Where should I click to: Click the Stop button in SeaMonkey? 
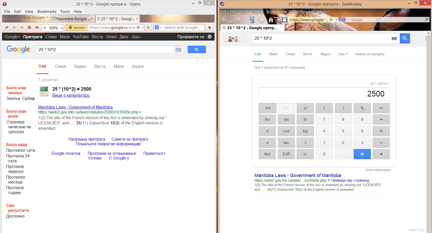(x=262, y=20)
